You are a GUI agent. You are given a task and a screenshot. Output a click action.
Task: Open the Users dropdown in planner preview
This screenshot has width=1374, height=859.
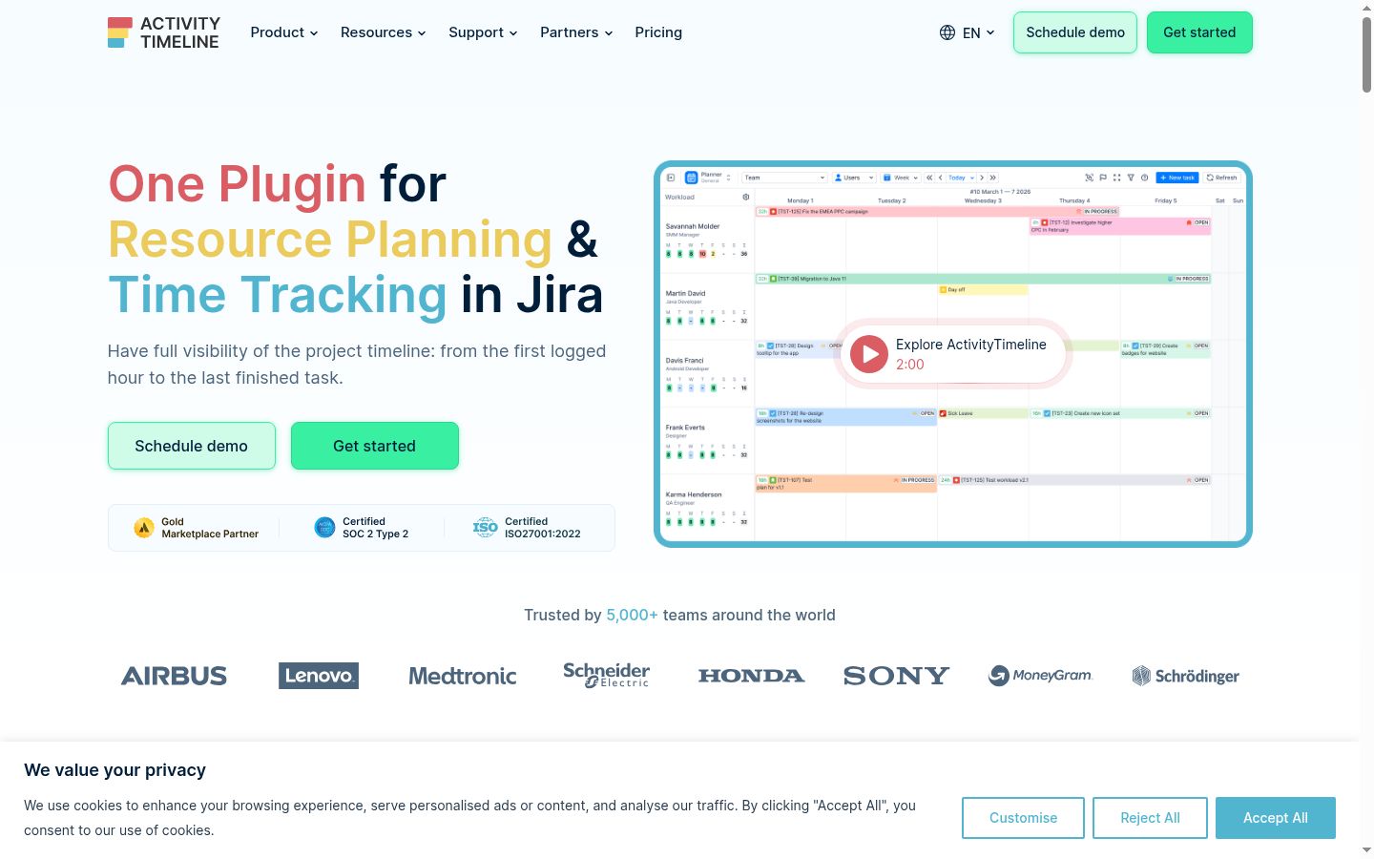854,178
